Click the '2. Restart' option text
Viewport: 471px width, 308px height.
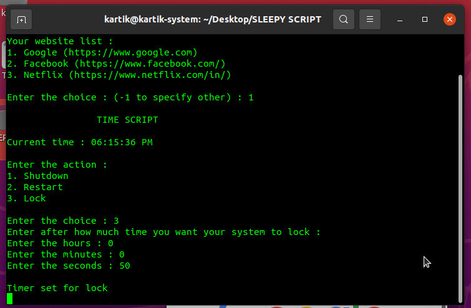[x=35, y=187]
